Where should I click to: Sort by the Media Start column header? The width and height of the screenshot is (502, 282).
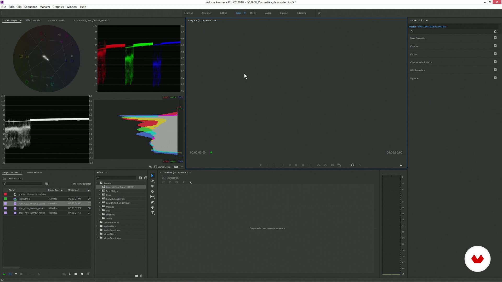tap(73, 190)
